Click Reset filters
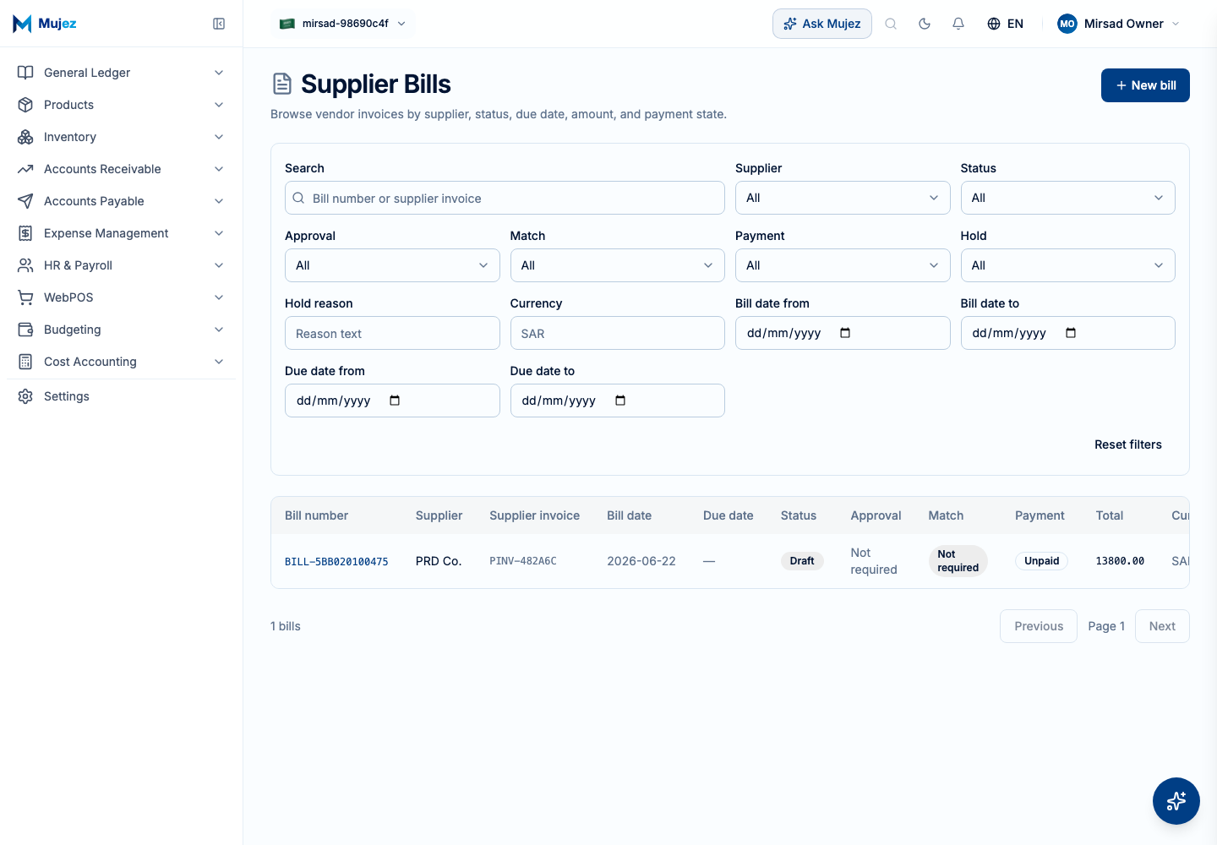1217x845 pixels. tap(1127, 444)
